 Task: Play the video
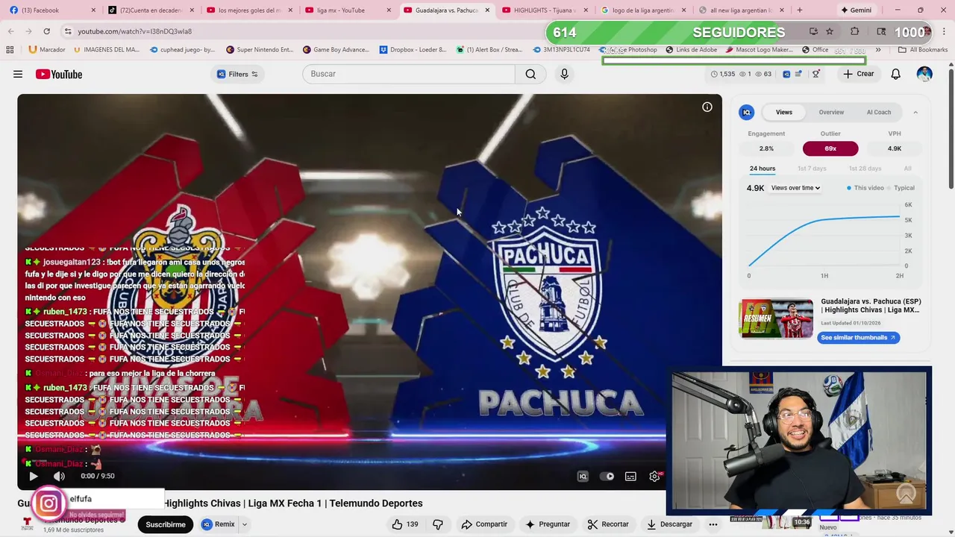pyautogui.click(x=33, y=476)
